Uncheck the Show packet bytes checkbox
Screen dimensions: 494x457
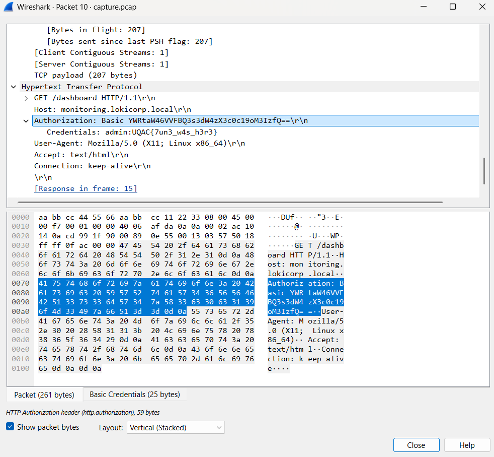pos(10,427)
